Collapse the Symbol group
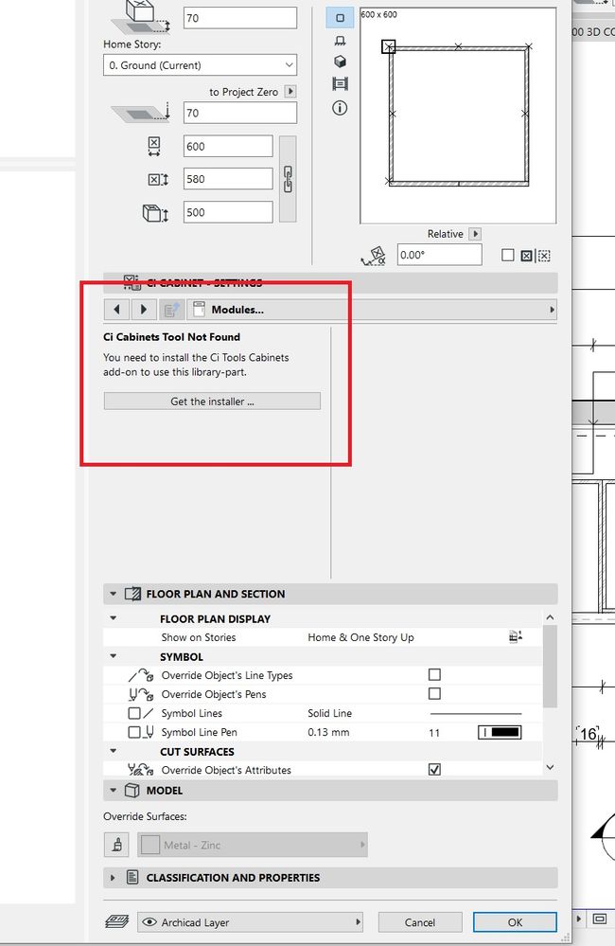This screenshot has height=946, width=615. coord(113,656)
